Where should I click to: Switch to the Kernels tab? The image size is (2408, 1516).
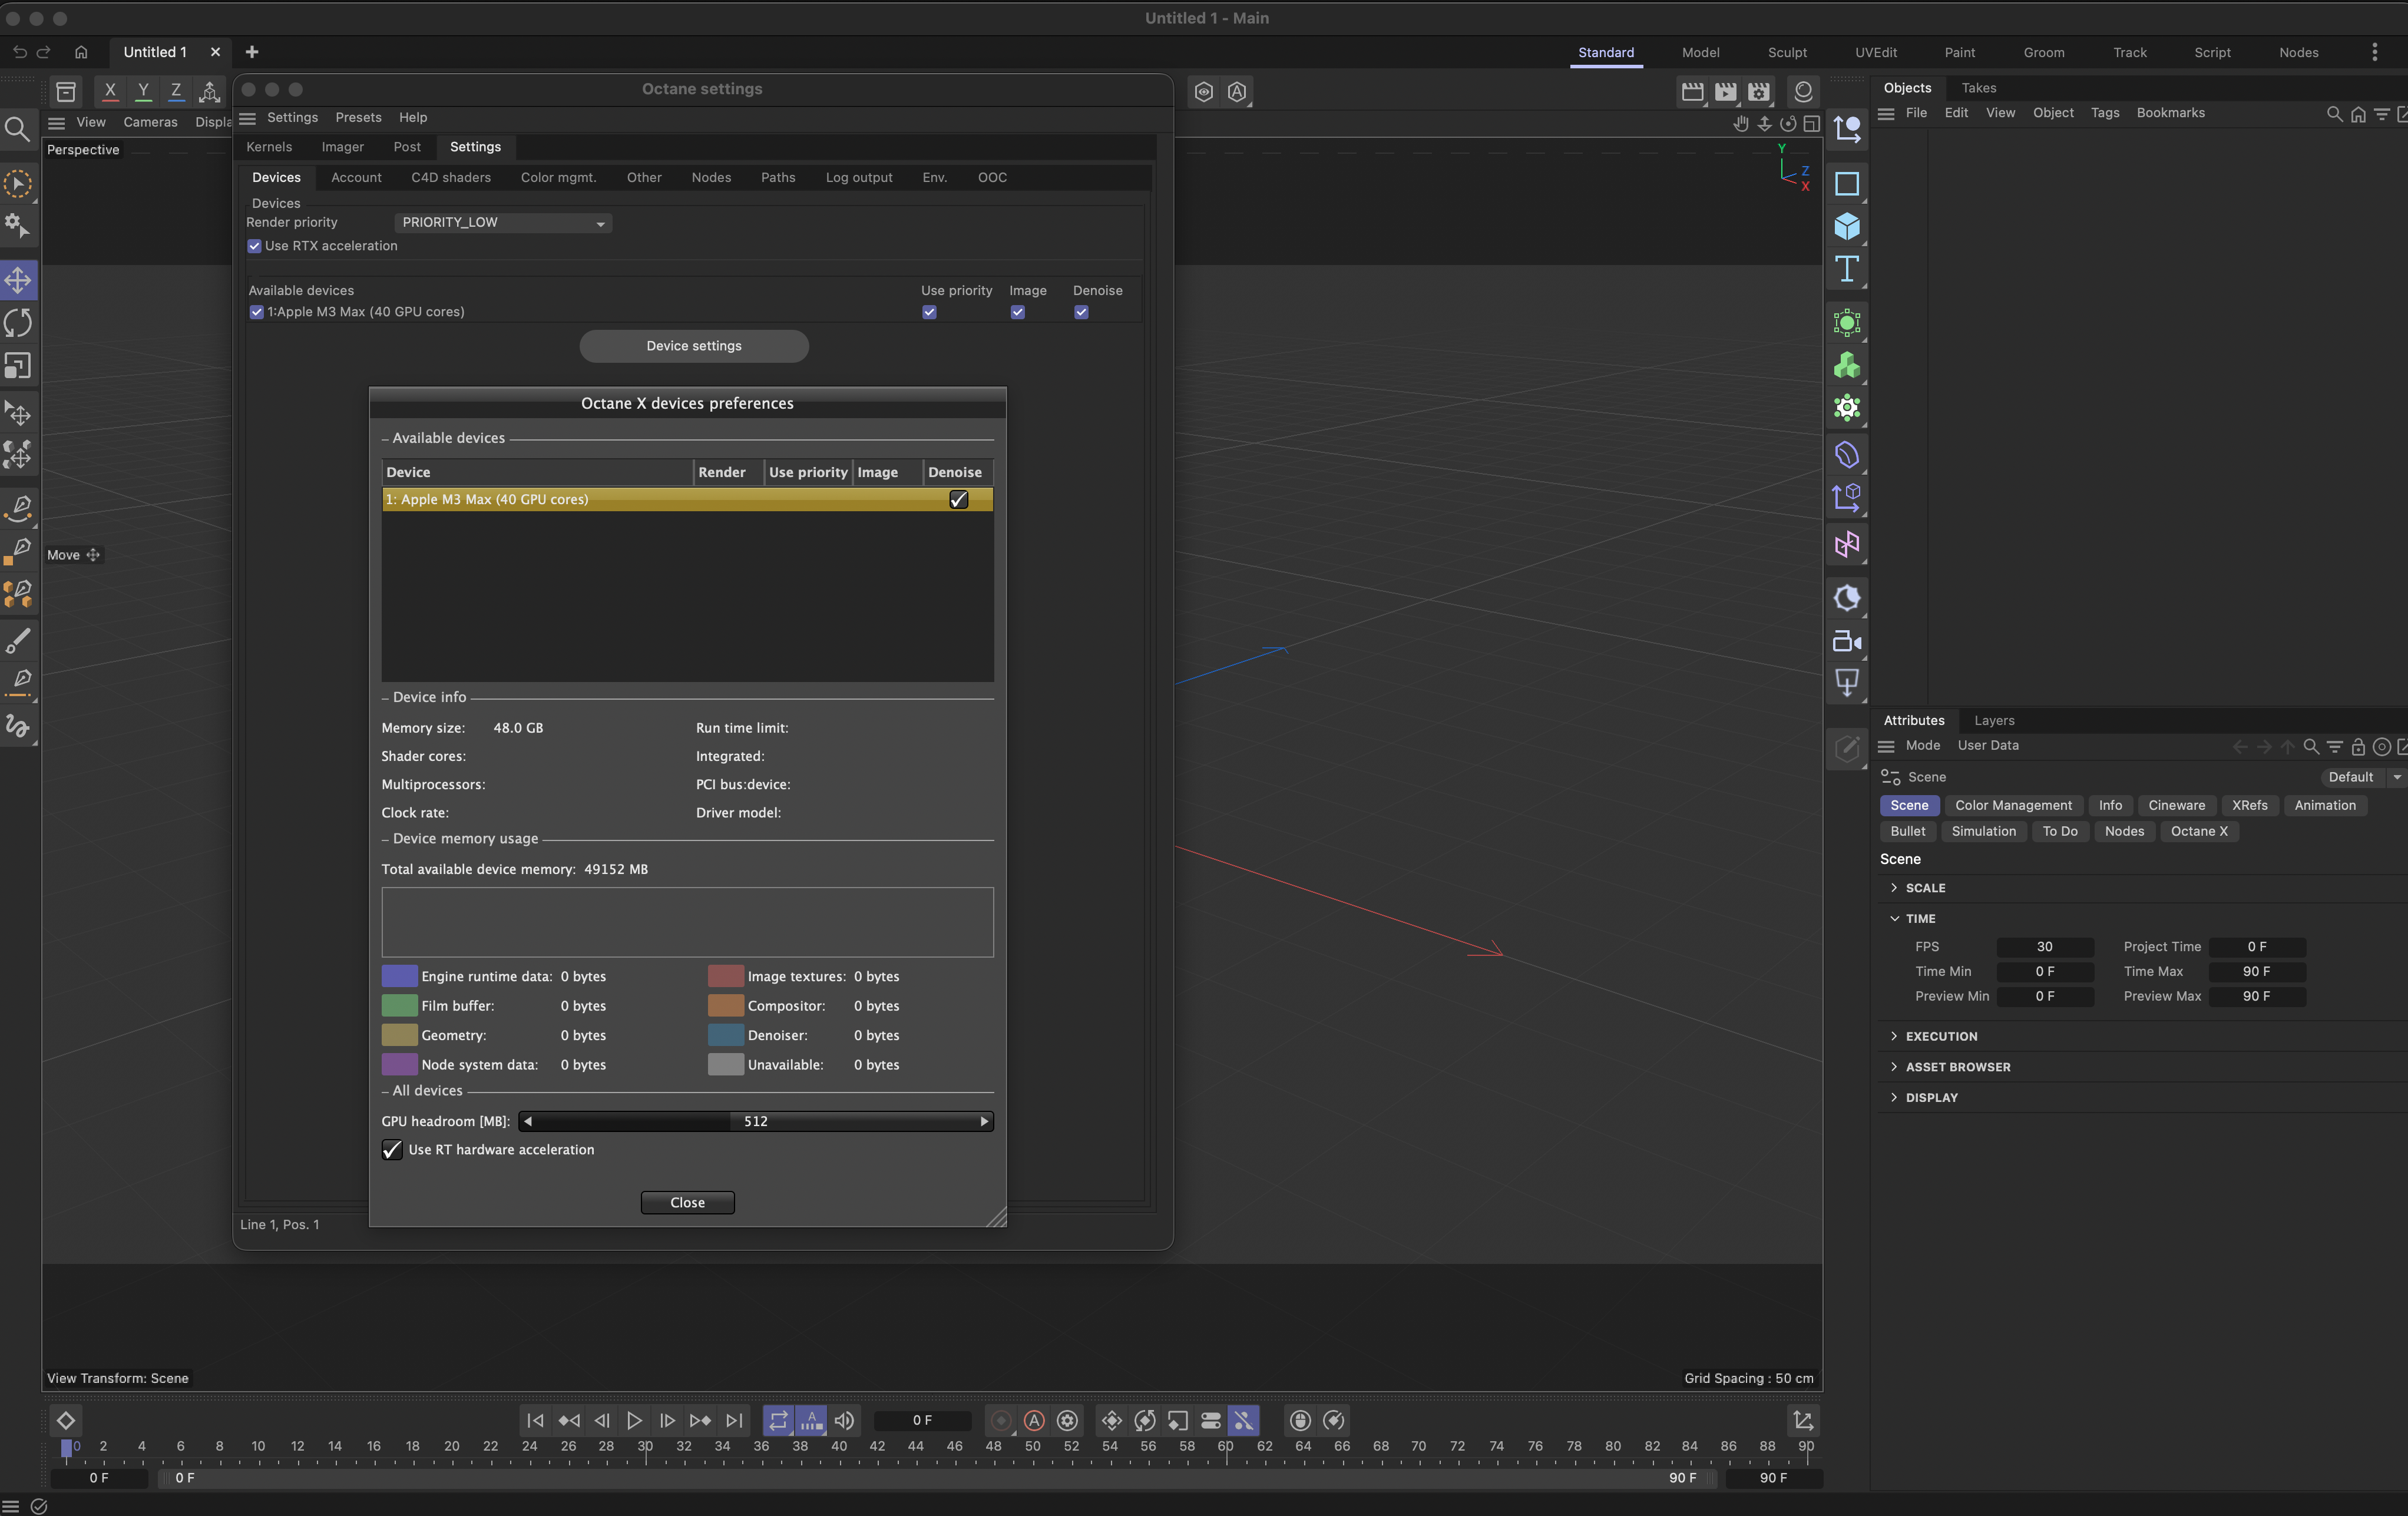pyautogui.click(x=269, y=147)
